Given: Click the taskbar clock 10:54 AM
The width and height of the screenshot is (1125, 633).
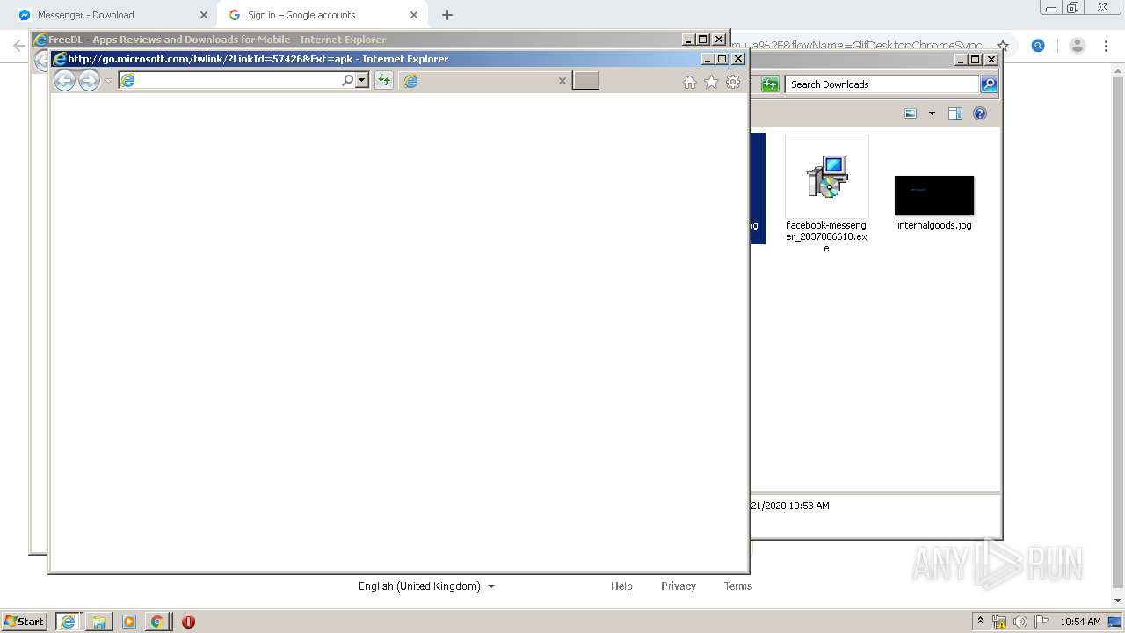Looking at the screenshot, I should [x=1080, y=622].
